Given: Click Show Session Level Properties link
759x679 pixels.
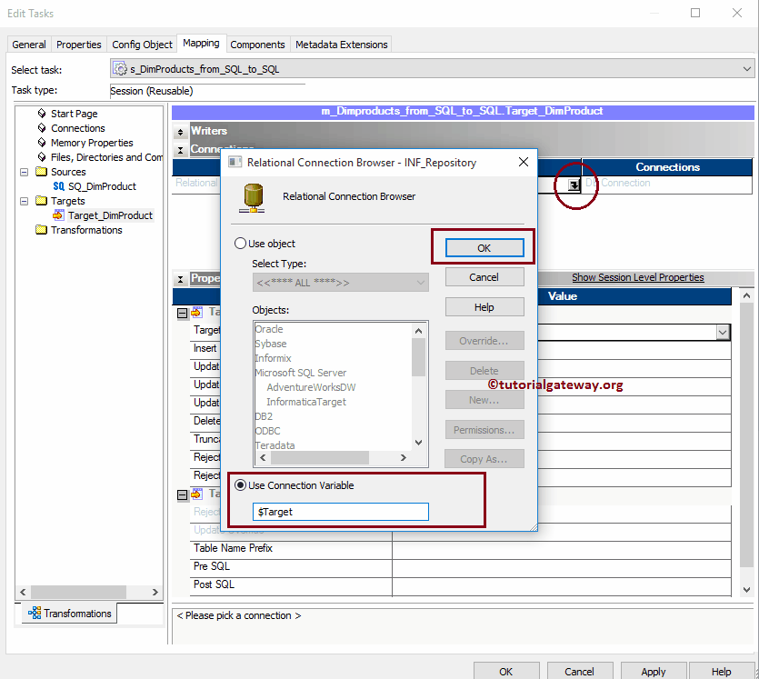Looking at the screenshot, I should pyautogui.click(x=637, y=277).
